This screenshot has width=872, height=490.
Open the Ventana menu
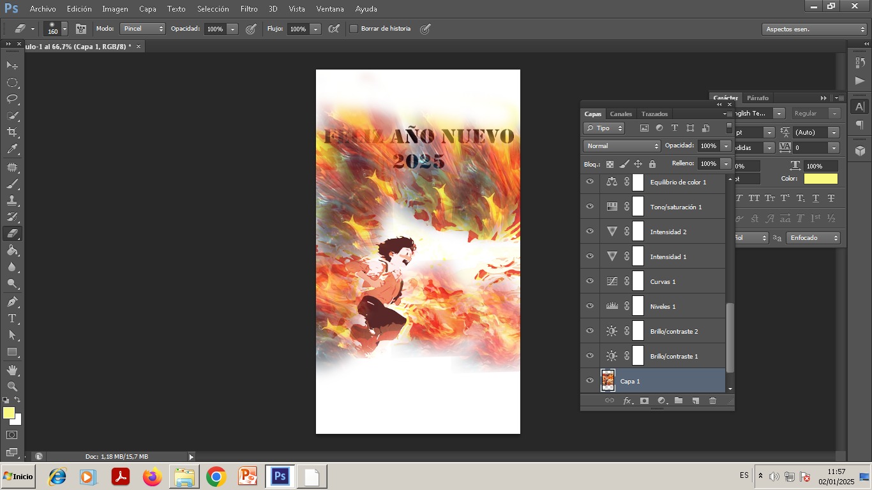(330, 9)
